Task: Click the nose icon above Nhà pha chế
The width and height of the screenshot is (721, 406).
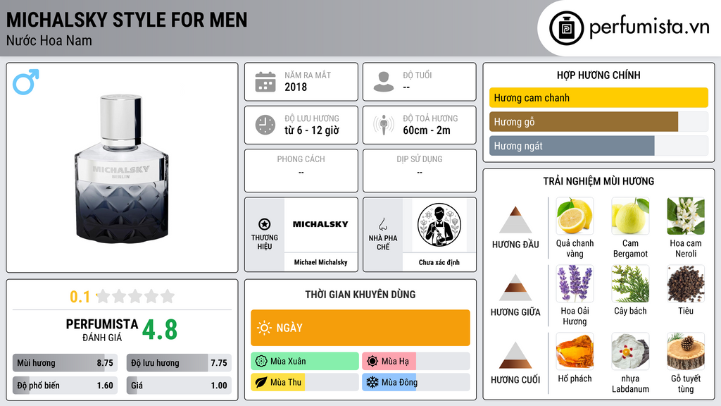Action: pos(382,224)
